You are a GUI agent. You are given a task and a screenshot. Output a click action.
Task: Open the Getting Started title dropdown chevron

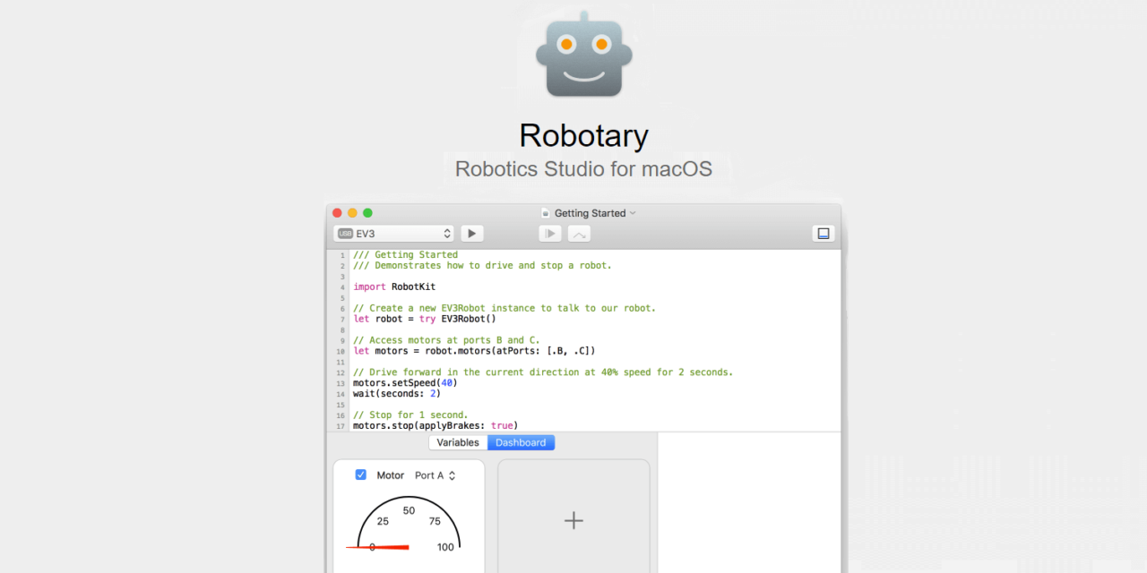point(633,213)
